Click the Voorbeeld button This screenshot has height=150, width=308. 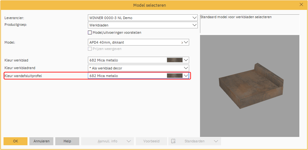click(x=151, y=141)
